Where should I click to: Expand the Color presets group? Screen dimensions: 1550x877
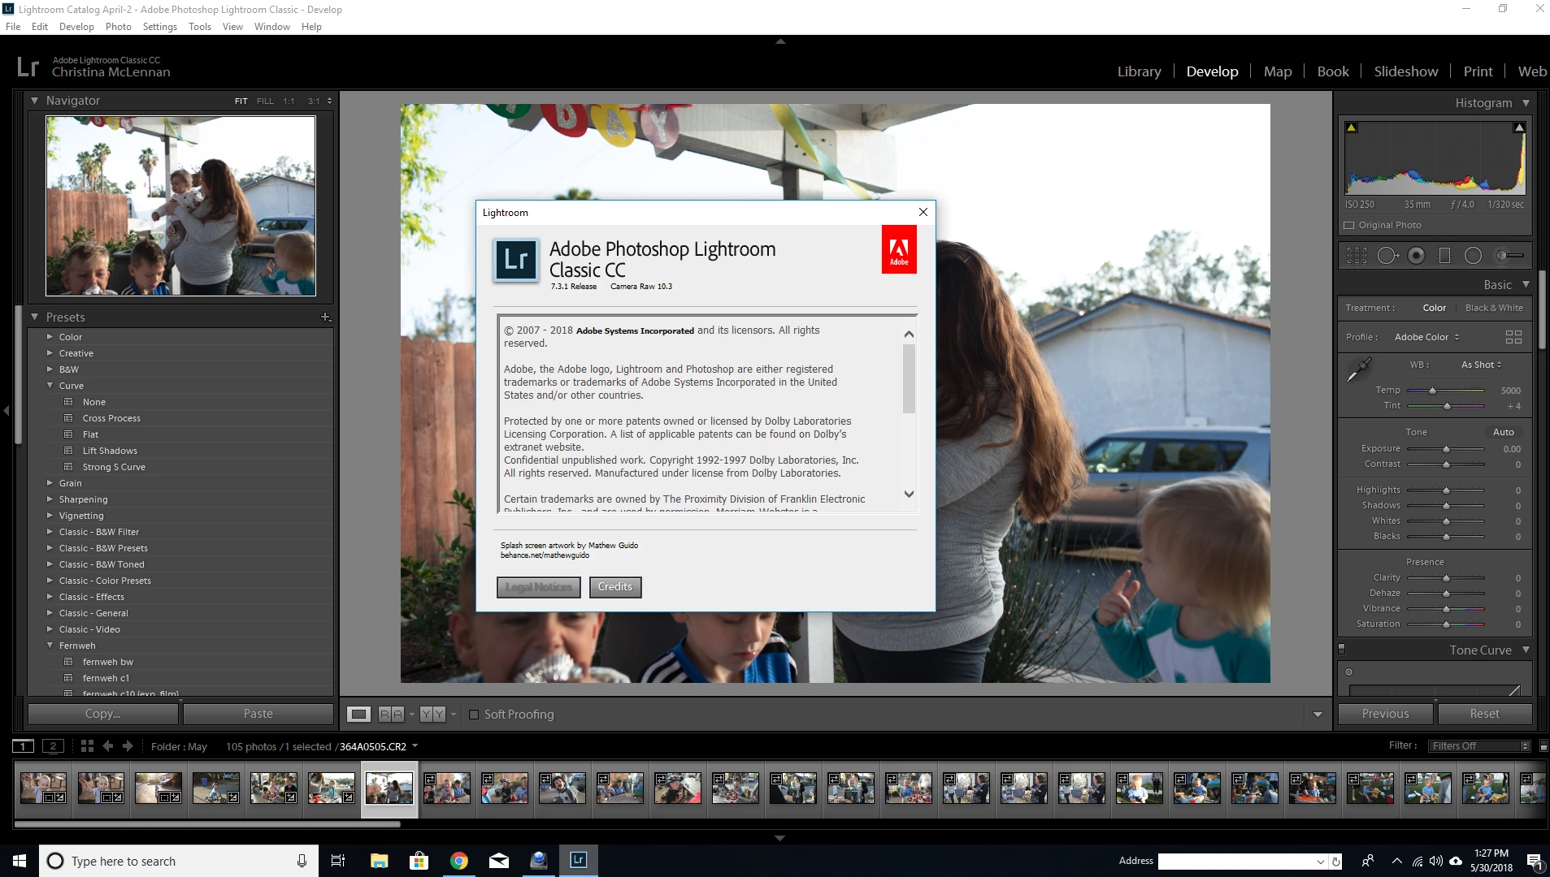pos(50,337)
